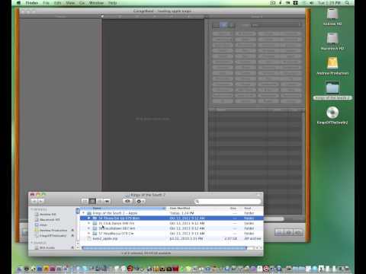366x274 pixels.
Task: Click the menu bar clock
Action: coord(329,3)
